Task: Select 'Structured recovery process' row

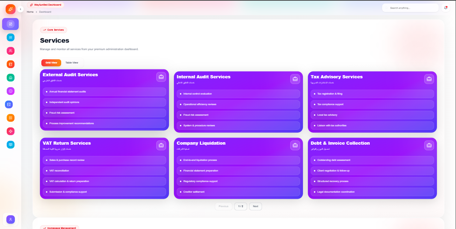Action: (372, 181)
